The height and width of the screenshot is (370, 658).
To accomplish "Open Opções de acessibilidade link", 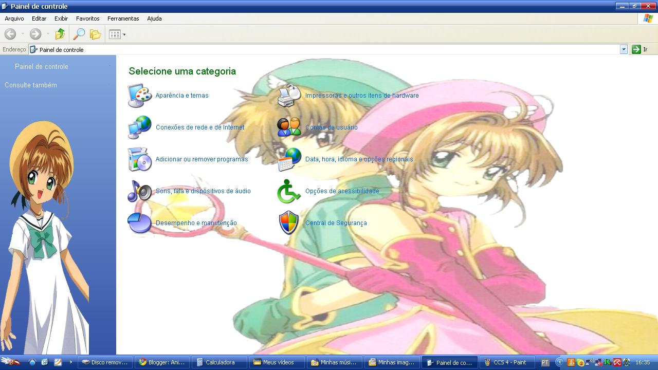I will pyautogui.click(x=342, y=191).
